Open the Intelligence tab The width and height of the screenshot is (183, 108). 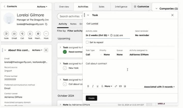(x=121, y=7)
